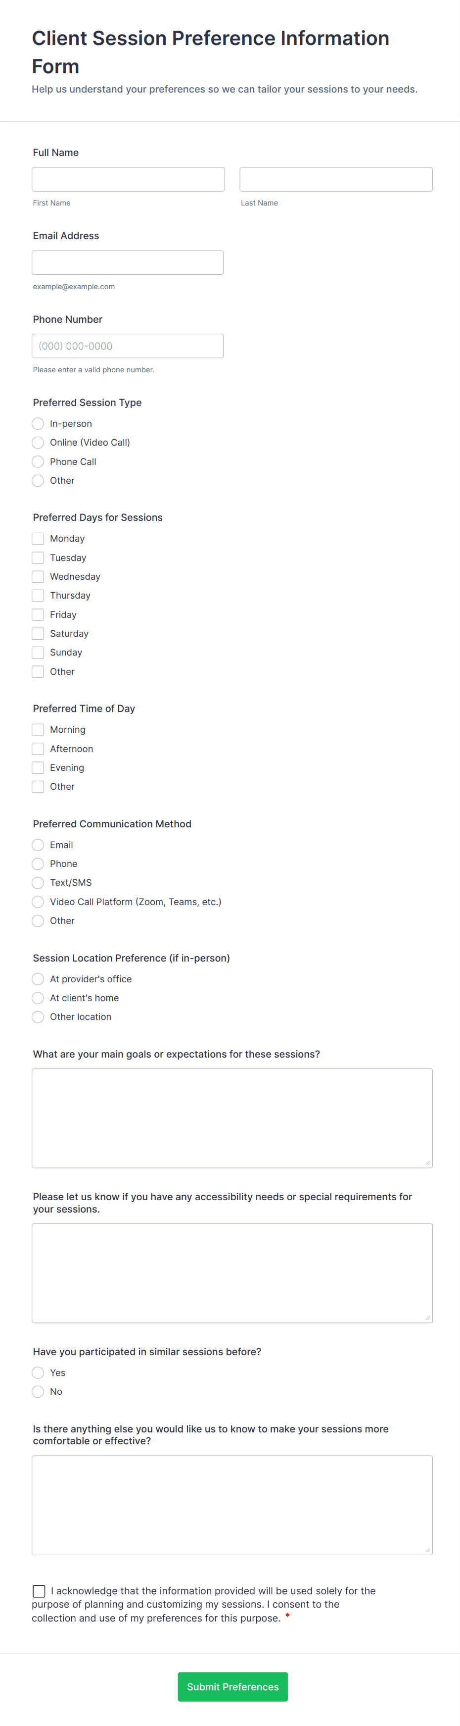Click the First Name input field
460x1726 pixels.
click(x=128, y=180)
